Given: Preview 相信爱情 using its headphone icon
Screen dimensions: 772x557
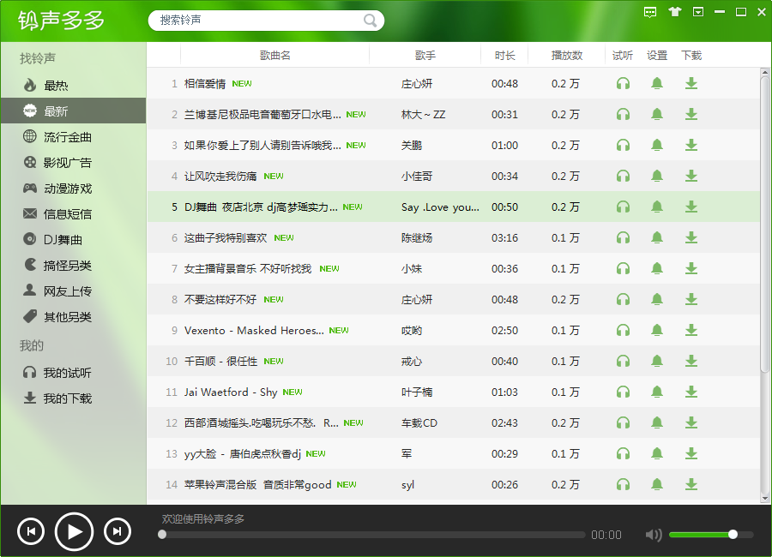Looking at the screenshot, I should click(x=623, y=83).
